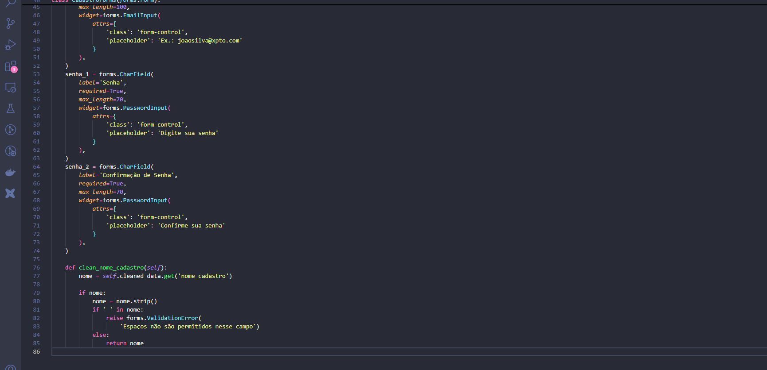Click 'attrs={' on line 47
This screenshot has width=767, height=370.
104,24
